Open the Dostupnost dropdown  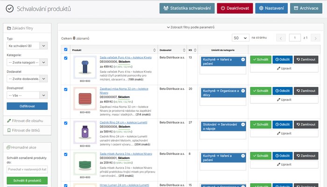(x=27, y=95)
